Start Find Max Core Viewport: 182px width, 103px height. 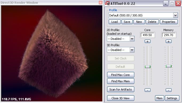click(121, 75)
